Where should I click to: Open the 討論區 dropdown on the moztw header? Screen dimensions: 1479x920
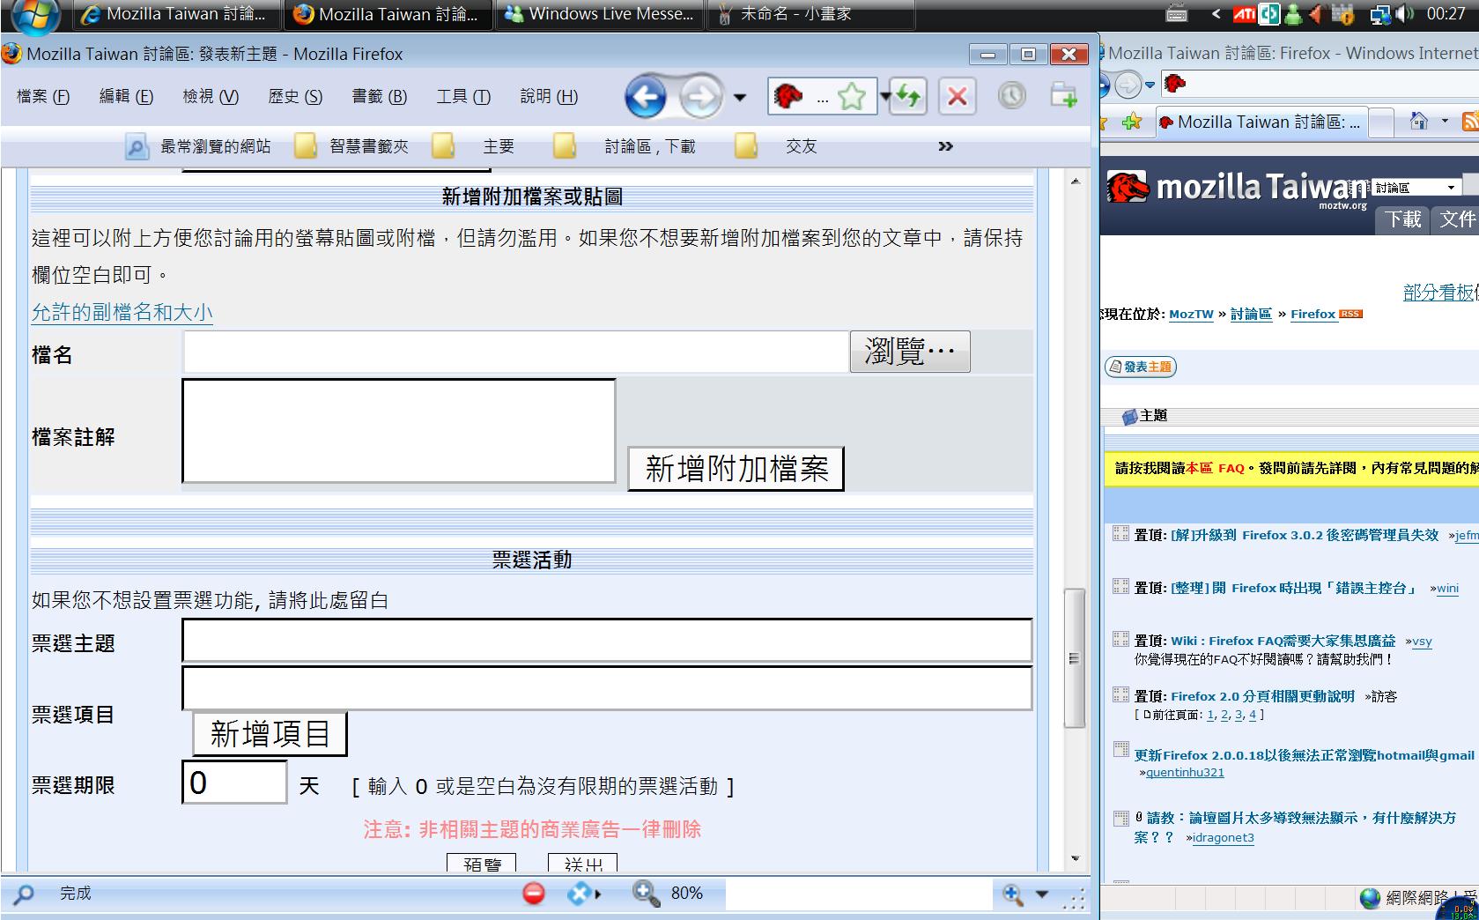tap(1416, 188)
